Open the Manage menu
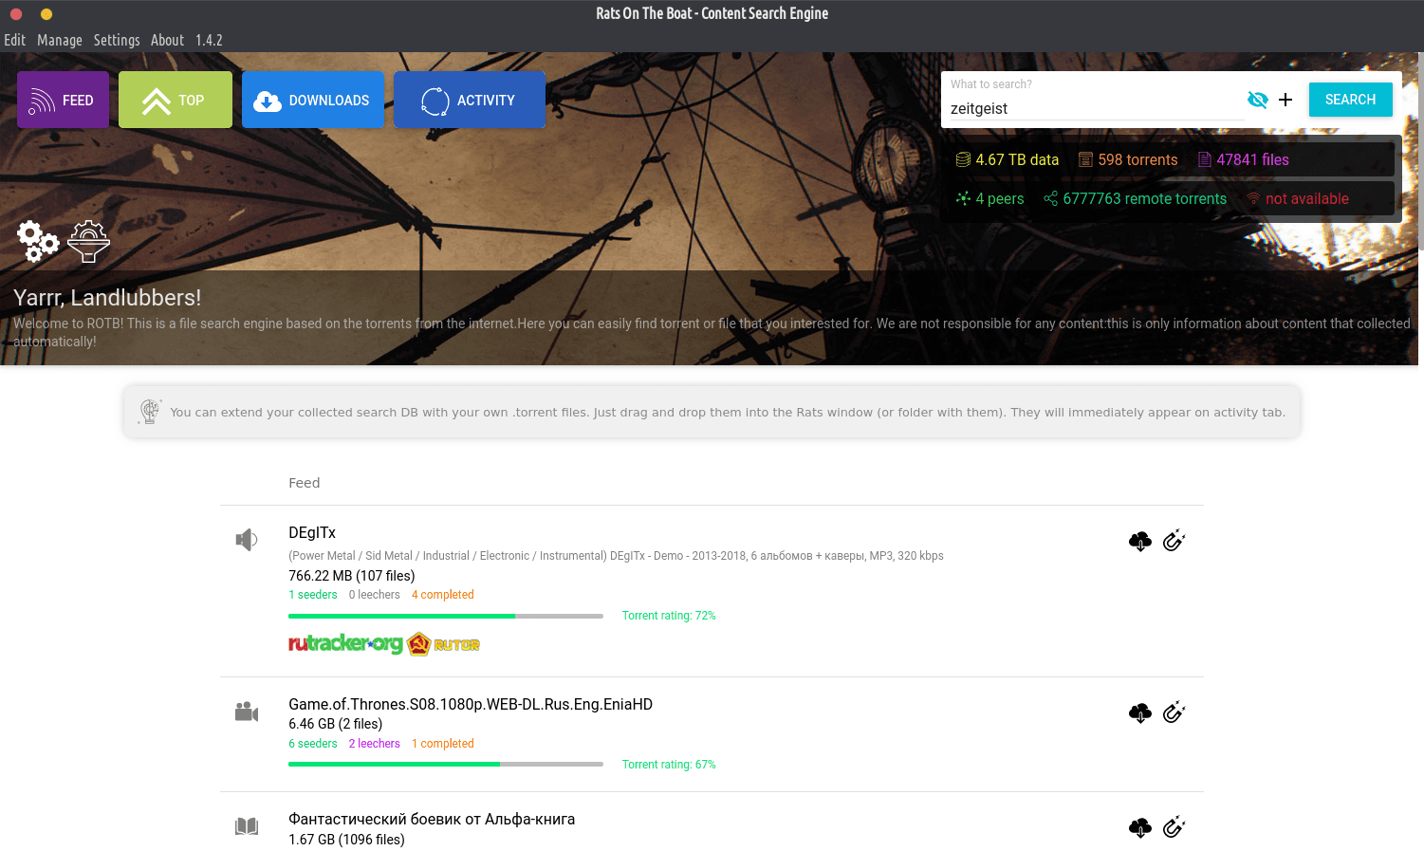Viewport: 1424px width, 851px height. (x=60, y=40)
